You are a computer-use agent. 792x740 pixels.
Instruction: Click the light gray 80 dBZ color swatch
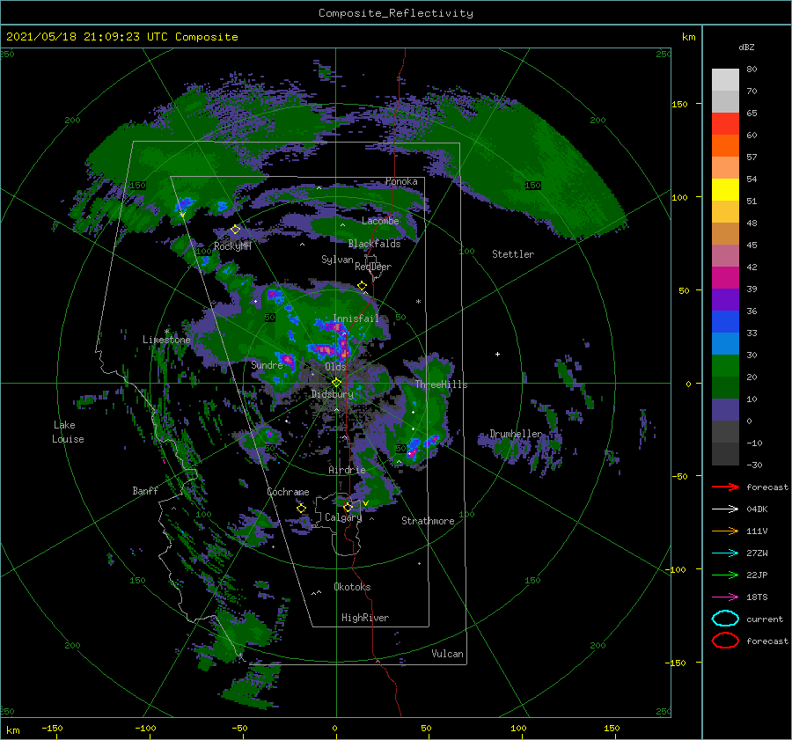point(725,80)
